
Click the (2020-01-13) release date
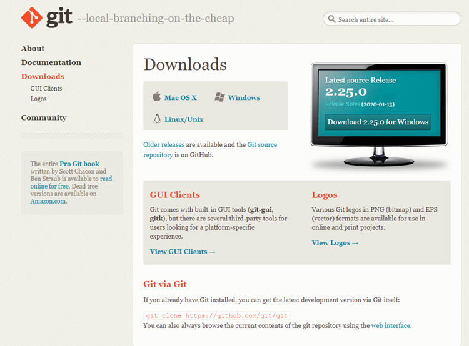(x=378, y=104)
